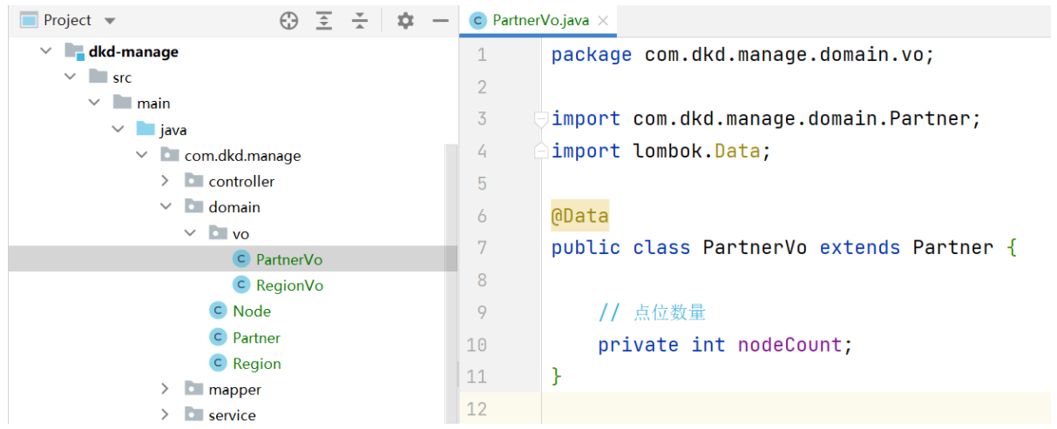Close the PartnerVo.java editor tab

pos(602,21)
